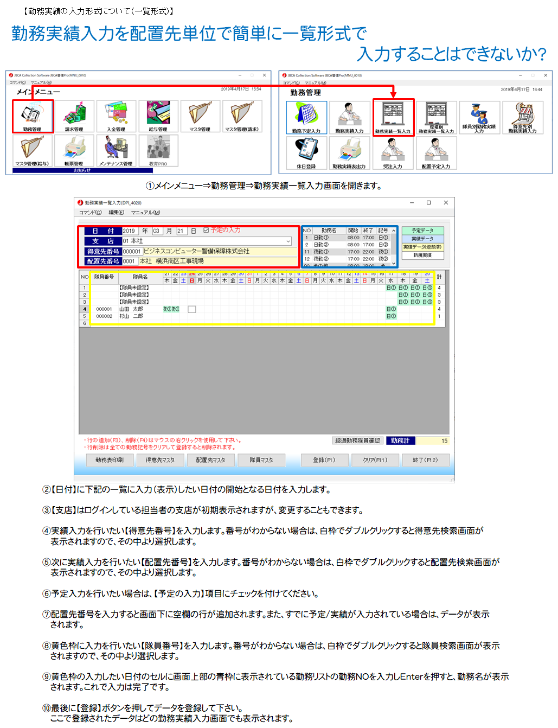The image size is (558, 728).
Task: Expand the 支店 dropdown list
Action: [288, 241]
